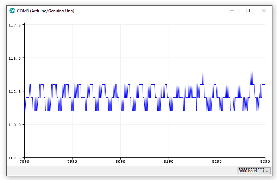Click the 107.5 y-axis label

[x=14, y=158]
